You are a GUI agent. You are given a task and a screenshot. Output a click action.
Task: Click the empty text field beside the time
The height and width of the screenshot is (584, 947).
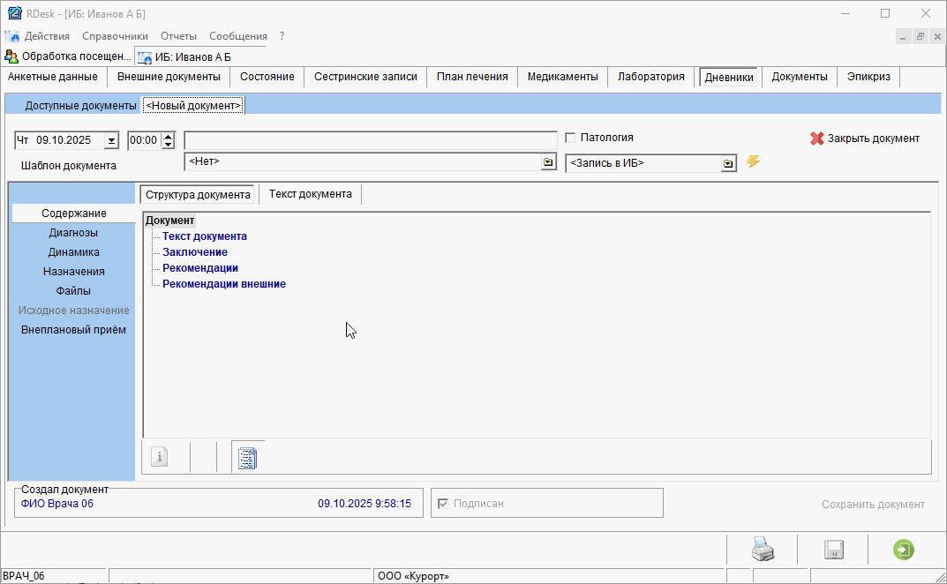[371, 140]
